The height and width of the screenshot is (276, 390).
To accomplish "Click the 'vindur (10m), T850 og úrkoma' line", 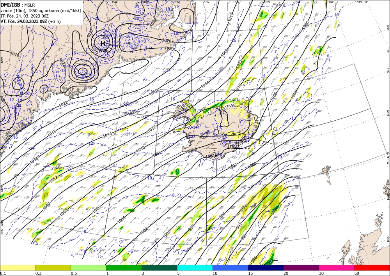I will [x=41, y=10].
